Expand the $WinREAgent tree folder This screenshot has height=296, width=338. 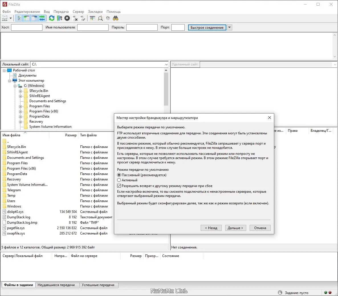click(x=21, y=96)
